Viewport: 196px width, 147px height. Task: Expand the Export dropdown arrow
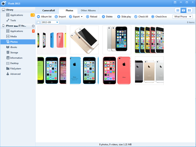82,17
